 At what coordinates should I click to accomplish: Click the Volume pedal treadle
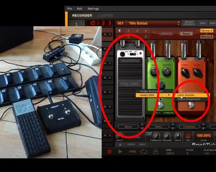[x=130, y=87]
